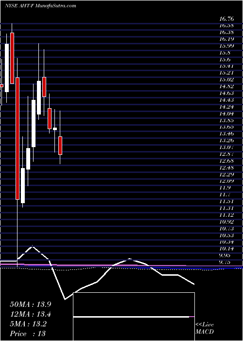Click the 10.92 price axis label
Image resolution: width=243 pixels, height=341 pixels.
(x=226, y=222)
